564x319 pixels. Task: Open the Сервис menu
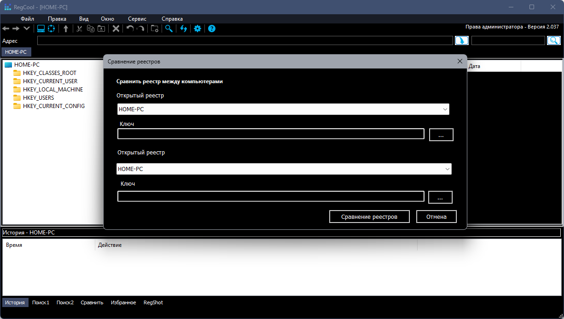click(x=137, y=19)
